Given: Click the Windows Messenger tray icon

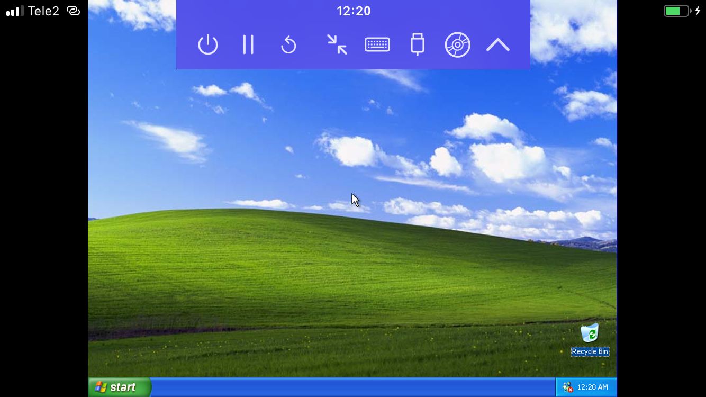Looking at the screenshot, I should click(568, 387).
